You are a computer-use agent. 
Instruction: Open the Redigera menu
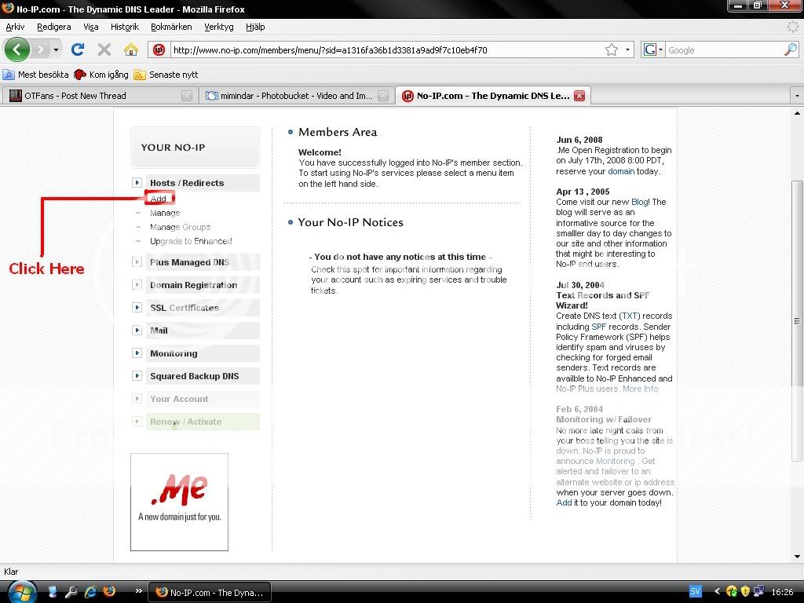coord(54,27)
